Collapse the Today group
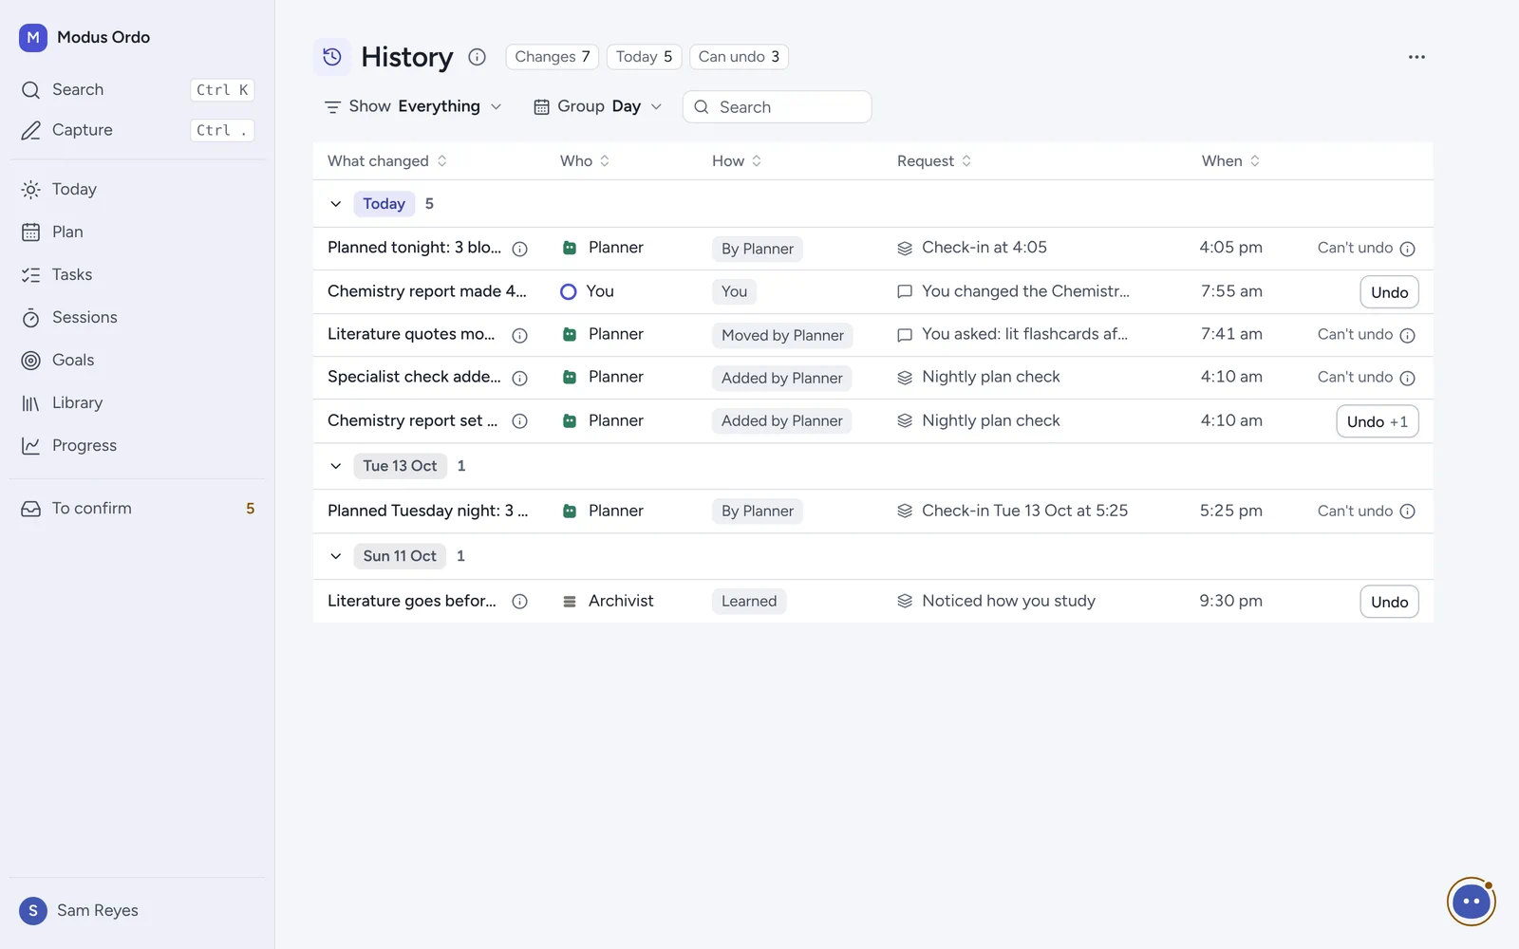 [336, 204]
